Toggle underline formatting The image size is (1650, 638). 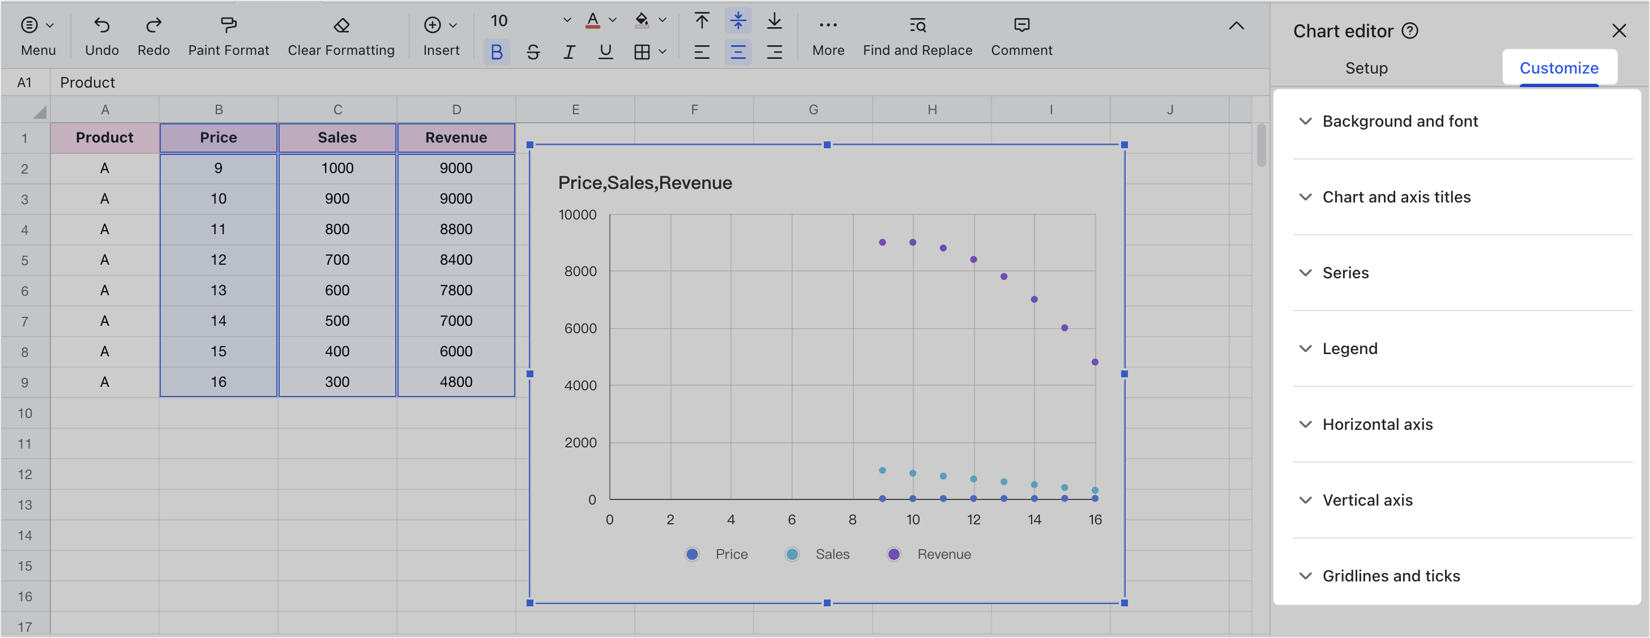pyautogui.click(x=605, y=53)
